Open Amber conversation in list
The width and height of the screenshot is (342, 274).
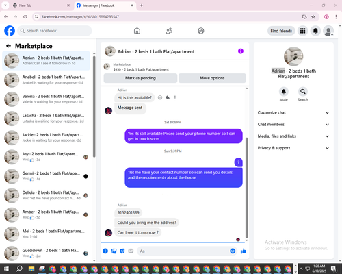(46, 214)
